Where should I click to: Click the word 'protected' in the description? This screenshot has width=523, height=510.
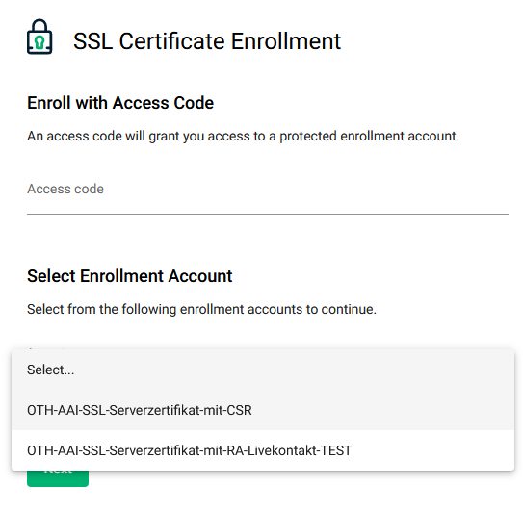pos(308,137)
